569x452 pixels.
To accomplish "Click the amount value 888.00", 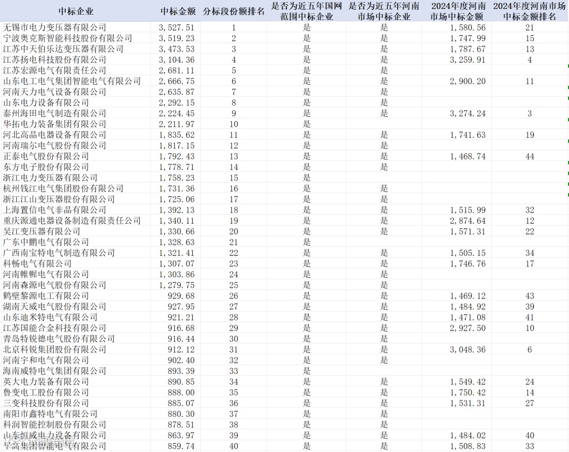I will pyautogui.click(x=181, y=392).
